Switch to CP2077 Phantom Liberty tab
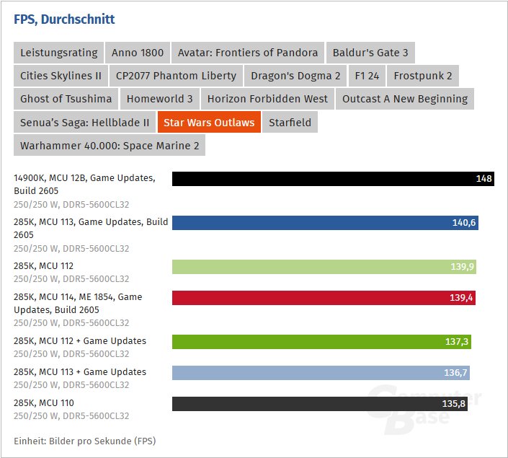The image size is (508, 458). 176,76
